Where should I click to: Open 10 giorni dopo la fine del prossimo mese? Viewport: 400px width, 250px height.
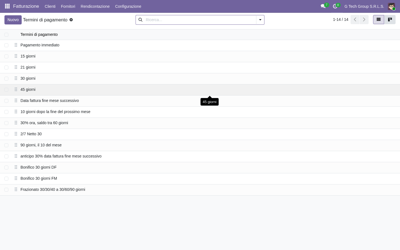pyautogui.click(x=56, y=112)
